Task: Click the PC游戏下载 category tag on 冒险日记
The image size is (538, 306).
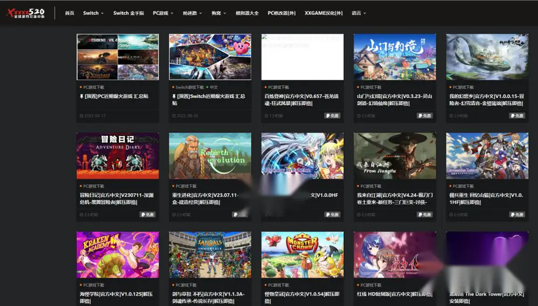Action: [x=93, y=186]
